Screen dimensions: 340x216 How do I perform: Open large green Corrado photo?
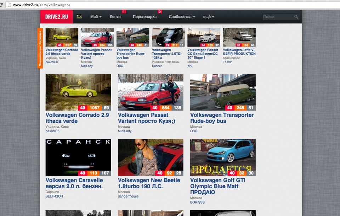78,92
